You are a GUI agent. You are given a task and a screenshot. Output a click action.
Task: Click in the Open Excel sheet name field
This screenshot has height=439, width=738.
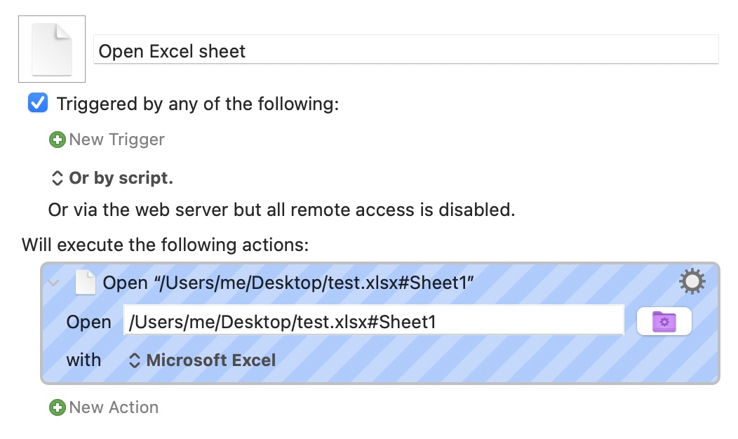406,49
